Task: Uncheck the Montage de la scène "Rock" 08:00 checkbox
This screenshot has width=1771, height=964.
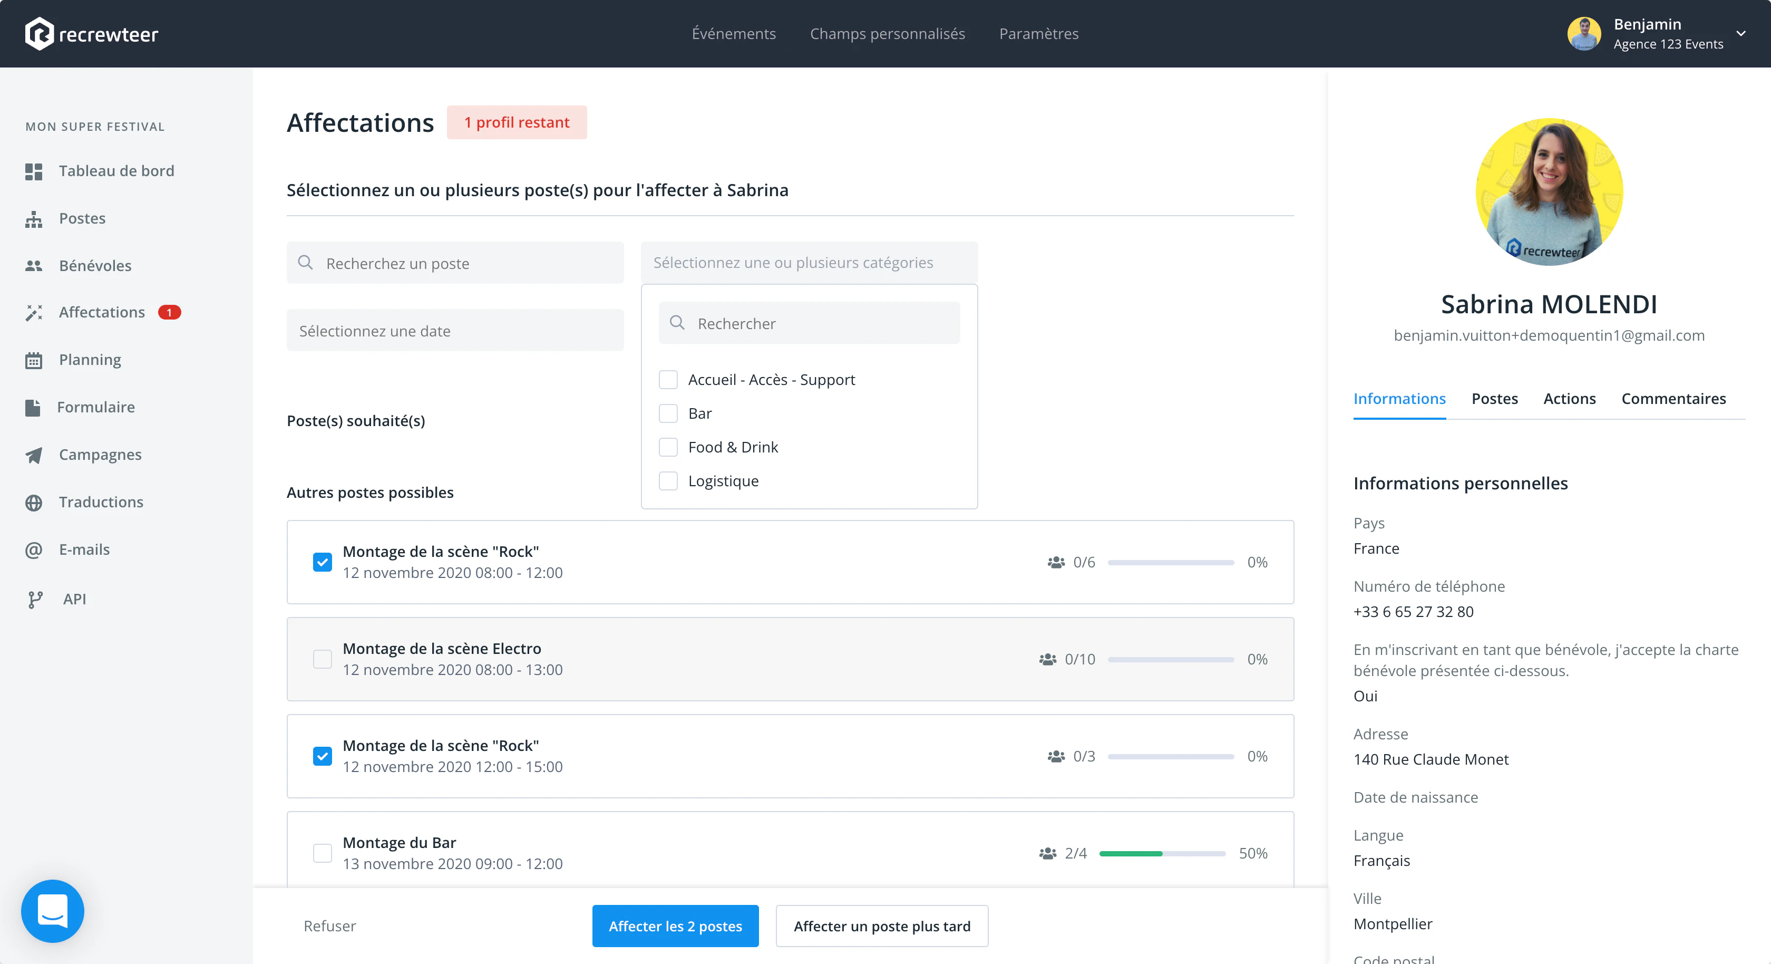Action: 323,562
